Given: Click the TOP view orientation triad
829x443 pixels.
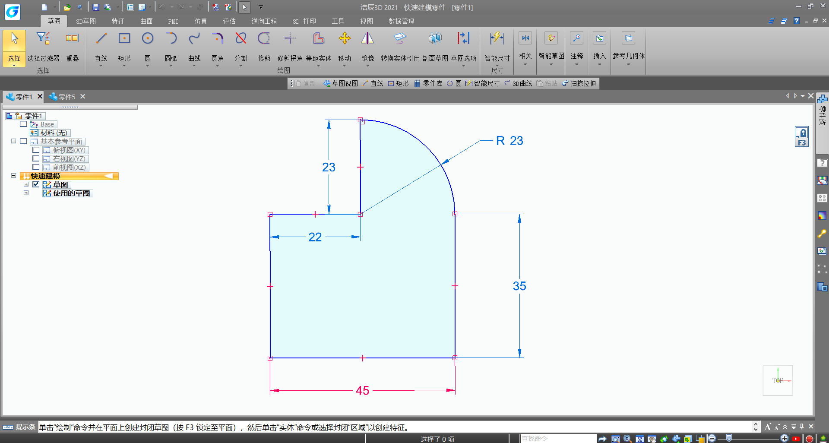Looking at the screenshot, I should (x=778, y=380).
